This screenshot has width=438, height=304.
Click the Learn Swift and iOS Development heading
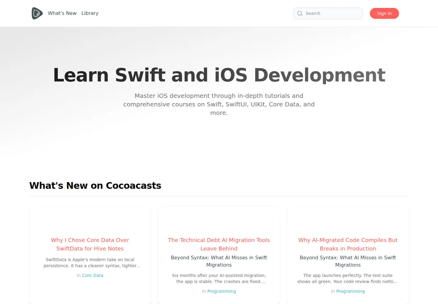(x=219, y=75)
